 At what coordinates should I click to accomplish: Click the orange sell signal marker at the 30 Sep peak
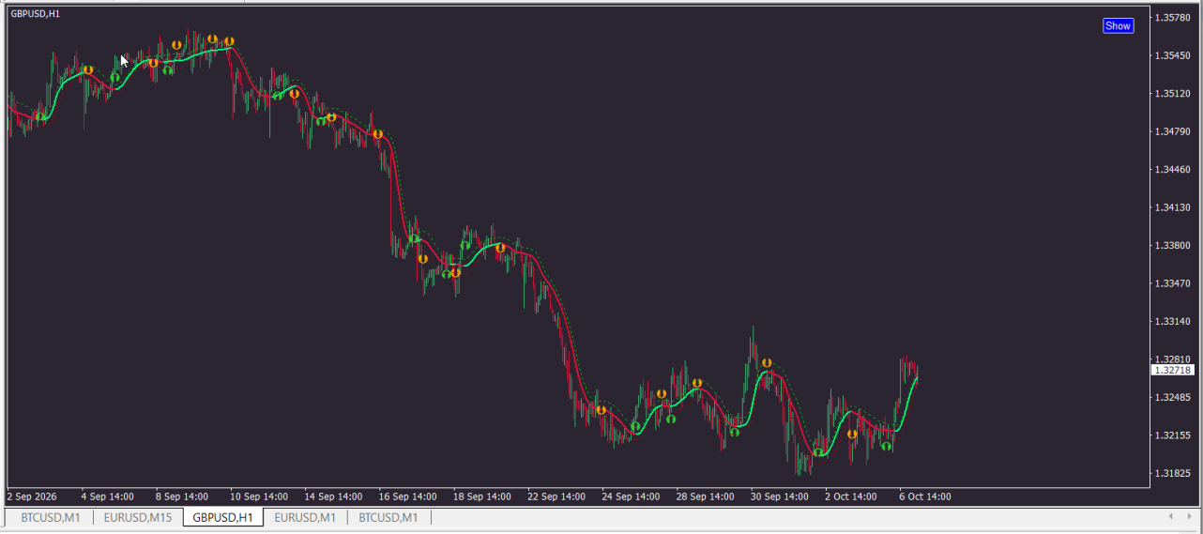tap(767, 363)
